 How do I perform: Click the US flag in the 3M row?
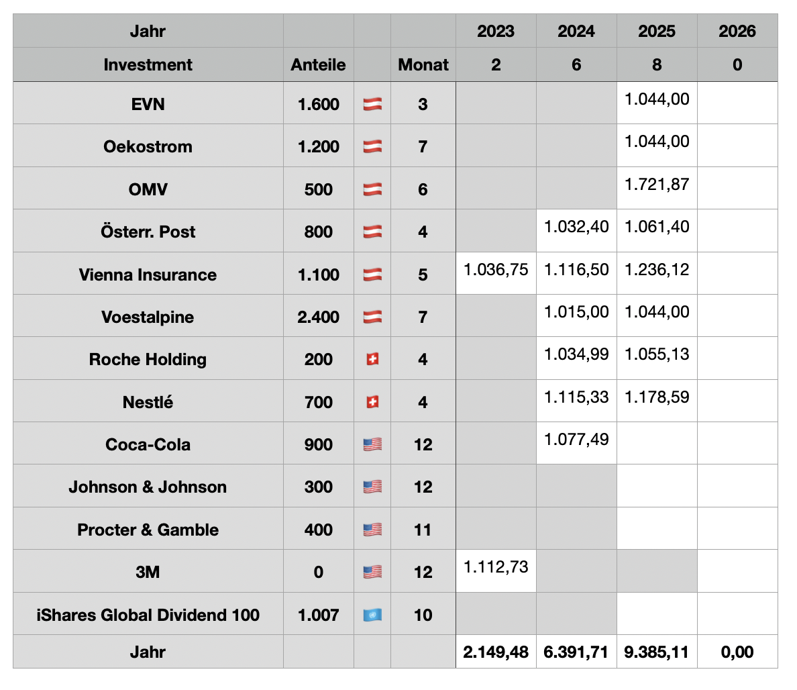coord(372,572)
